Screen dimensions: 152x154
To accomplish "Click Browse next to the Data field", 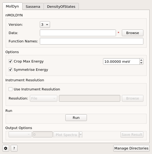I will [132, 33].
